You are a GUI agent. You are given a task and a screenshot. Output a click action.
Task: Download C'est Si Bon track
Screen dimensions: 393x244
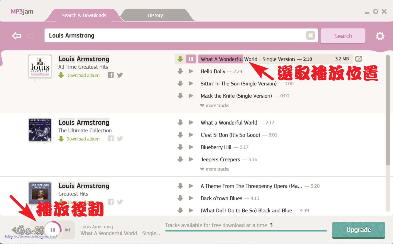click(180, 135)
